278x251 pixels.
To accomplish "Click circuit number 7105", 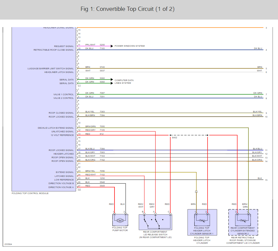I will [102, 130].
